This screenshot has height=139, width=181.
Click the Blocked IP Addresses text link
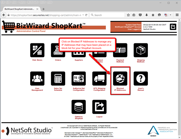pyautogui.click(x=120, y=89)
